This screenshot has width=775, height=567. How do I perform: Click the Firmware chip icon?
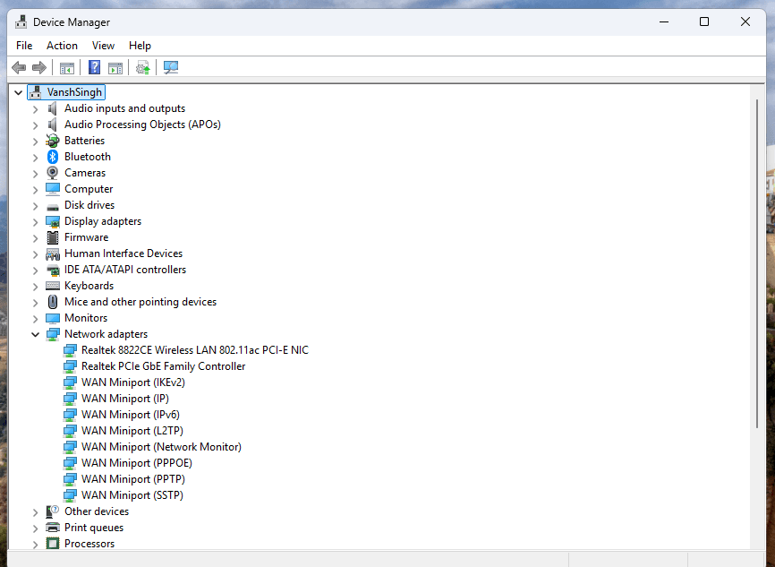coord(53,237)
